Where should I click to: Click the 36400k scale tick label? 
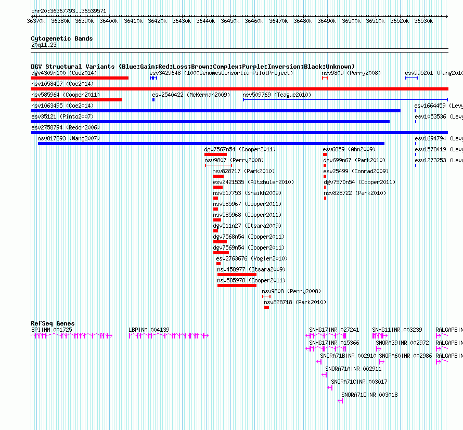109,21
